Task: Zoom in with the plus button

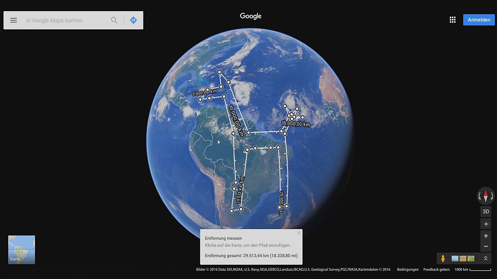Action: pyautogui.click(x=486, y=236)
